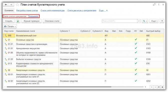
Task: Clear search field with the x button
Action: click(139, 21)
